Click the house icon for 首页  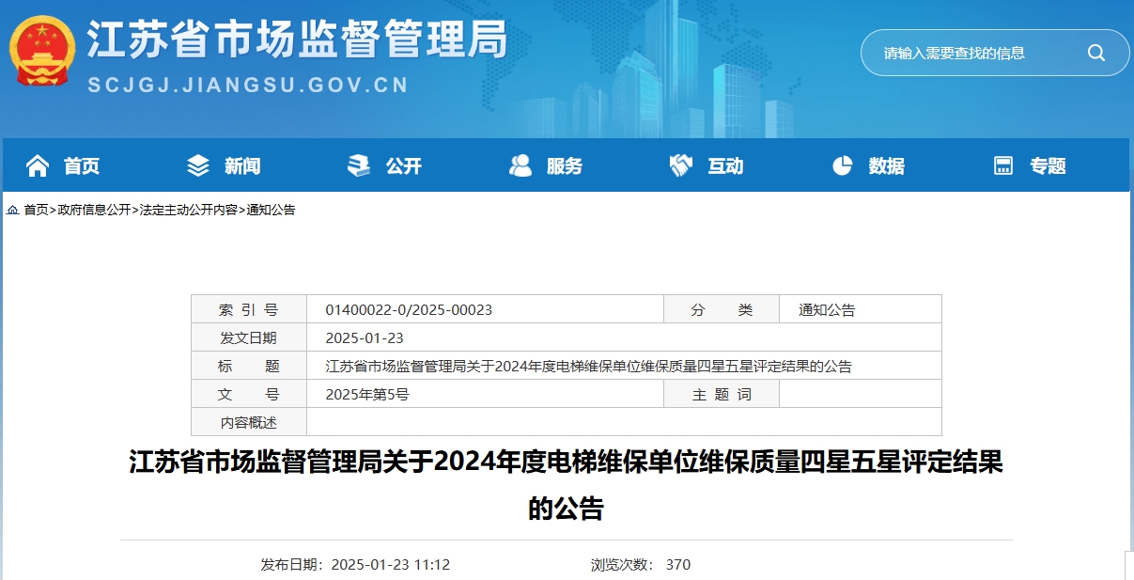pyautogui.click(x=38, y=166)
